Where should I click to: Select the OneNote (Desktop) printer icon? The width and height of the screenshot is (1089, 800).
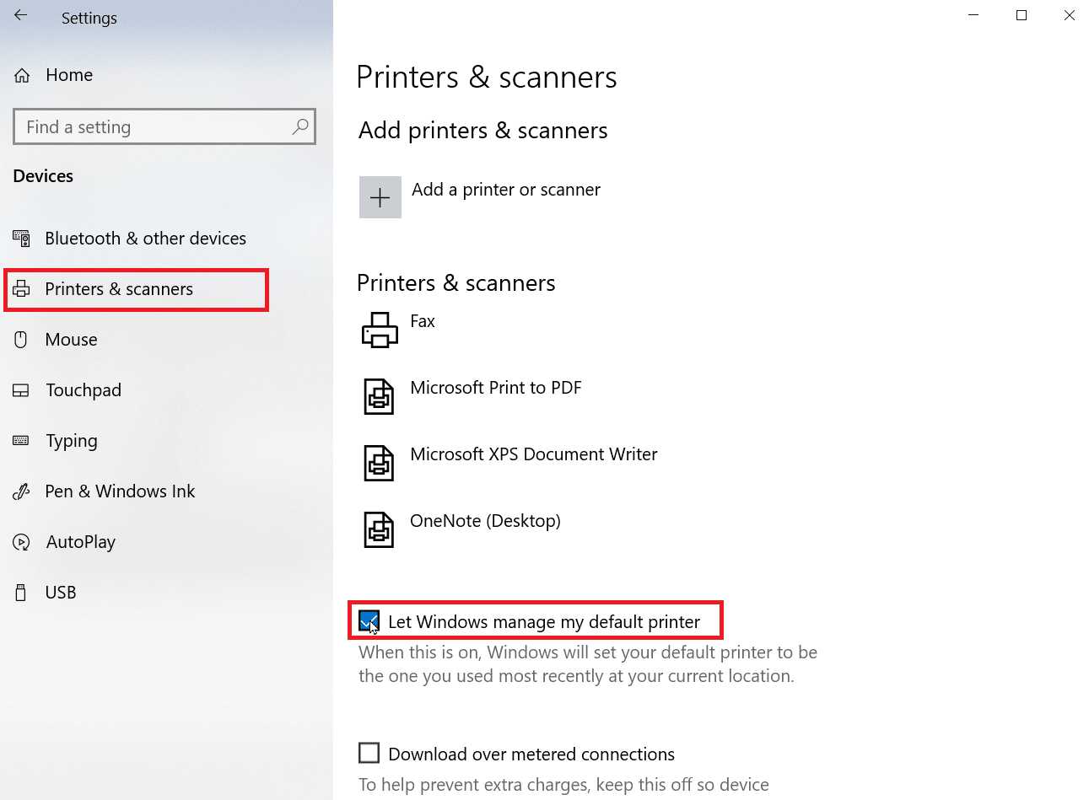pyautogui.click(x=379, y=529)
